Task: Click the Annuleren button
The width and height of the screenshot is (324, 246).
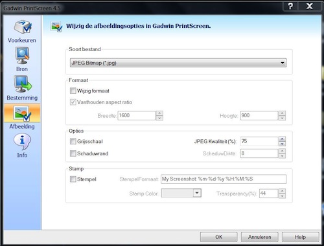Action: [x=259, y=237]
